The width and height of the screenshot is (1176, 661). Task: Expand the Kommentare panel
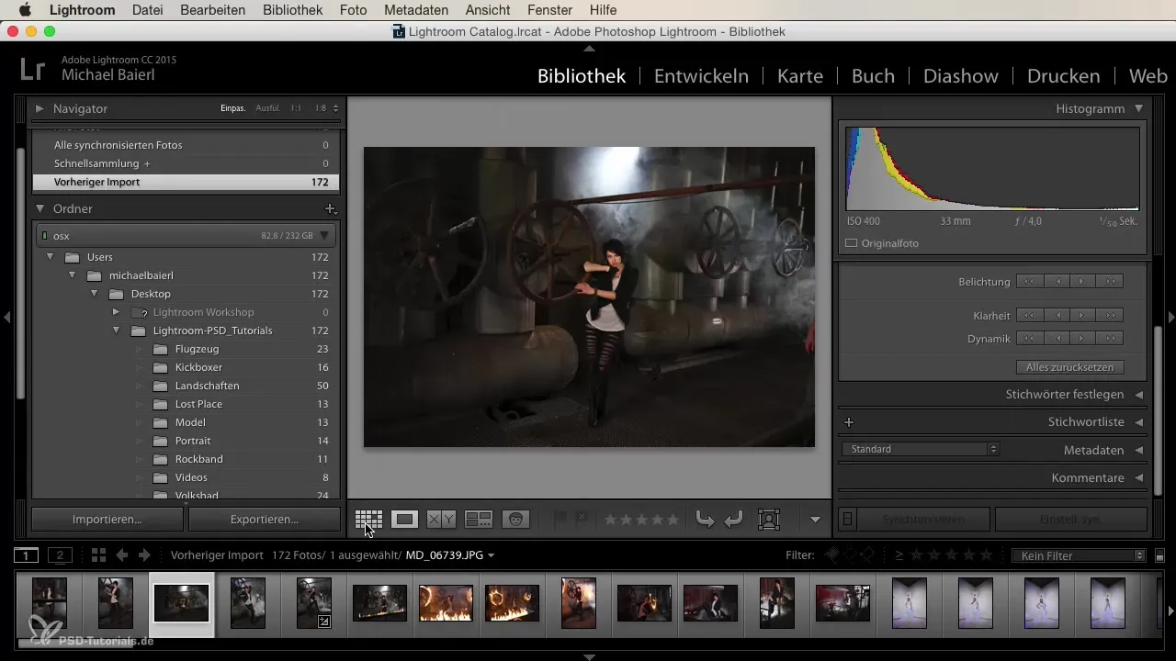(1138, 477)
